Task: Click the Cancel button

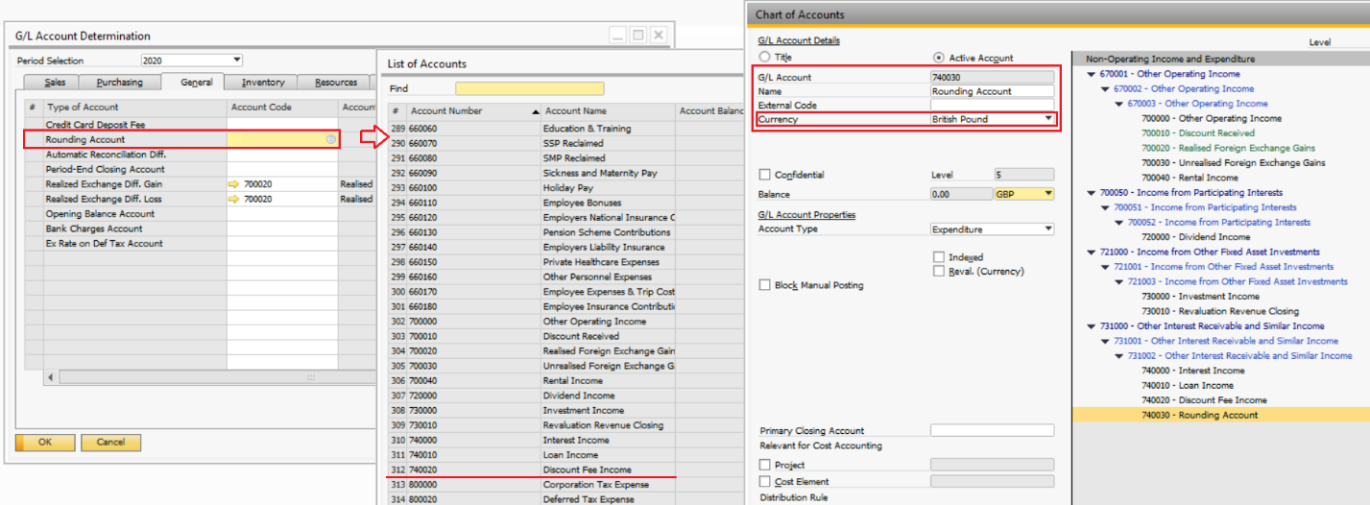Action: pos(110,443)
